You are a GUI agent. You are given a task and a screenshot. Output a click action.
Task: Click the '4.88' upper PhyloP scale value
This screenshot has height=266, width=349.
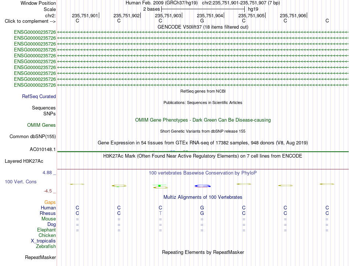pyautogui.click(x=47, y=173)
